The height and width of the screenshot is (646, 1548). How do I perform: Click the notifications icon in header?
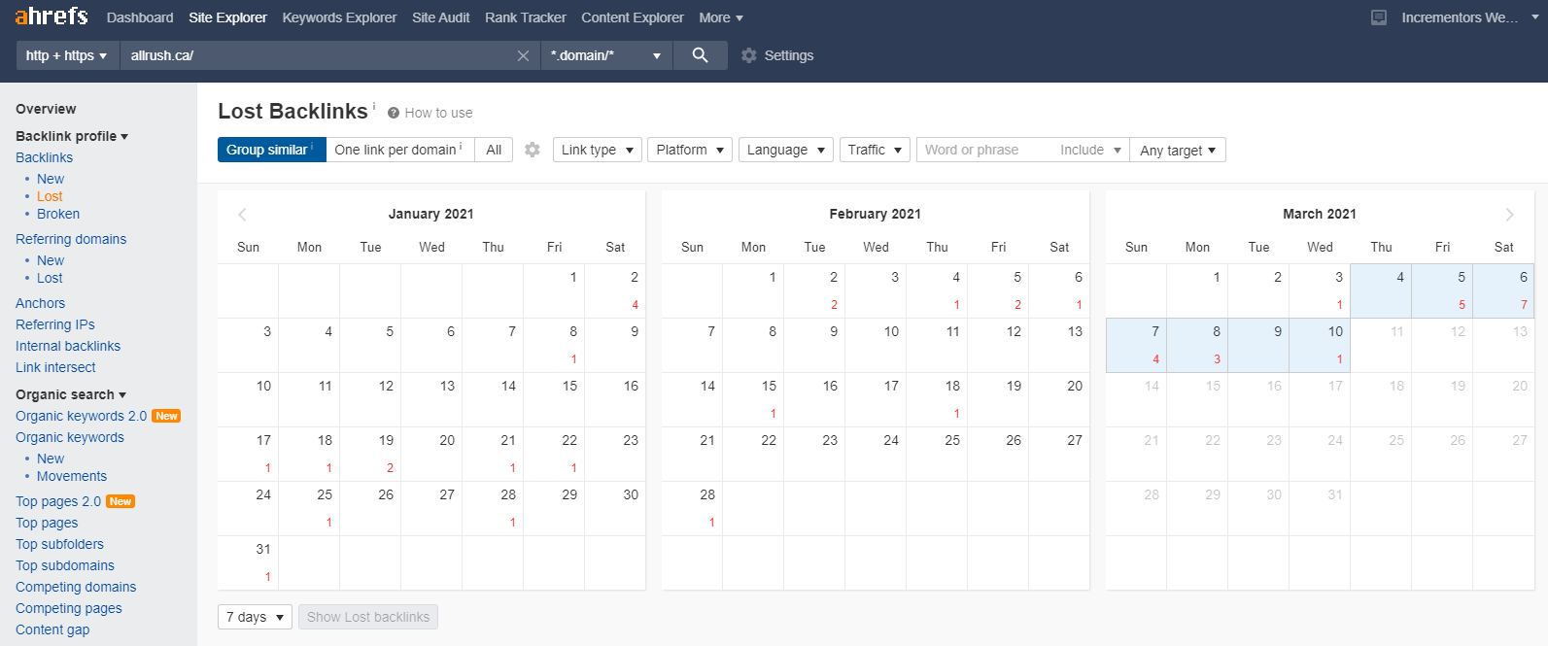[x=1378, y=17]
